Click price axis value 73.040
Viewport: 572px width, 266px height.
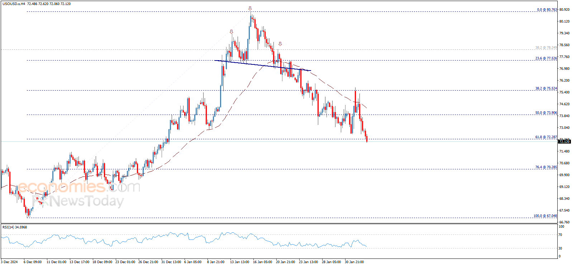[x=564, y=128]
